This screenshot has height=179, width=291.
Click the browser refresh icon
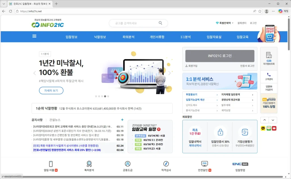11,11
